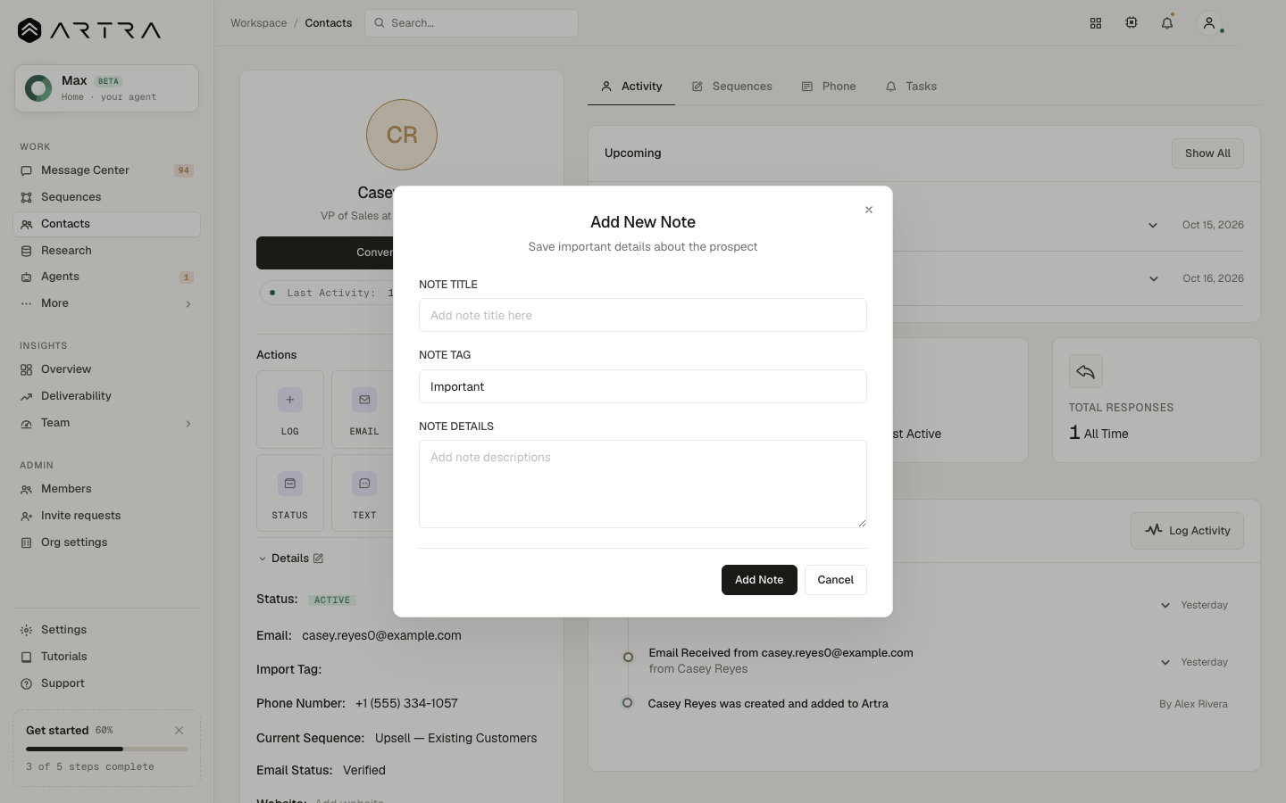The width and height of the screenshot is (1286, 803).
Task: Go to Sequences in sidebar
Action: [106, 197]
